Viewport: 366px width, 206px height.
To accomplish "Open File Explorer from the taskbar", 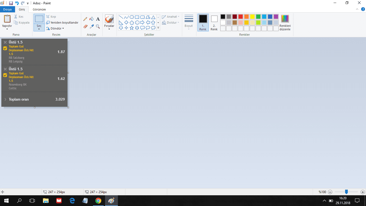I will tap(46, 200).
